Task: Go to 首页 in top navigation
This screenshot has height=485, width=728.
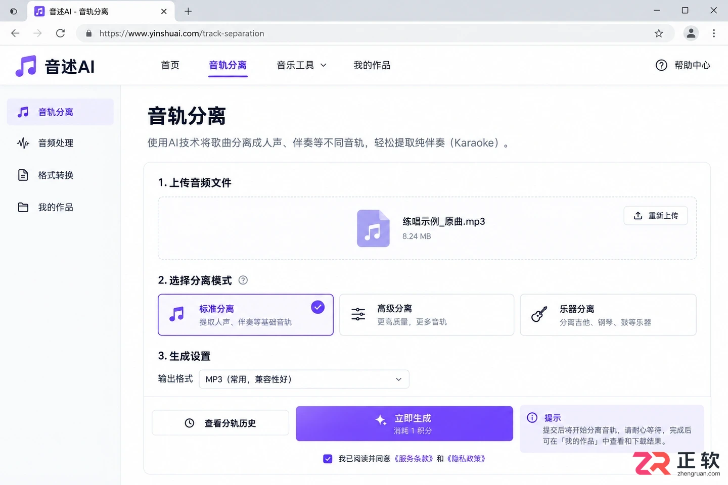Action: pos(170,65)
